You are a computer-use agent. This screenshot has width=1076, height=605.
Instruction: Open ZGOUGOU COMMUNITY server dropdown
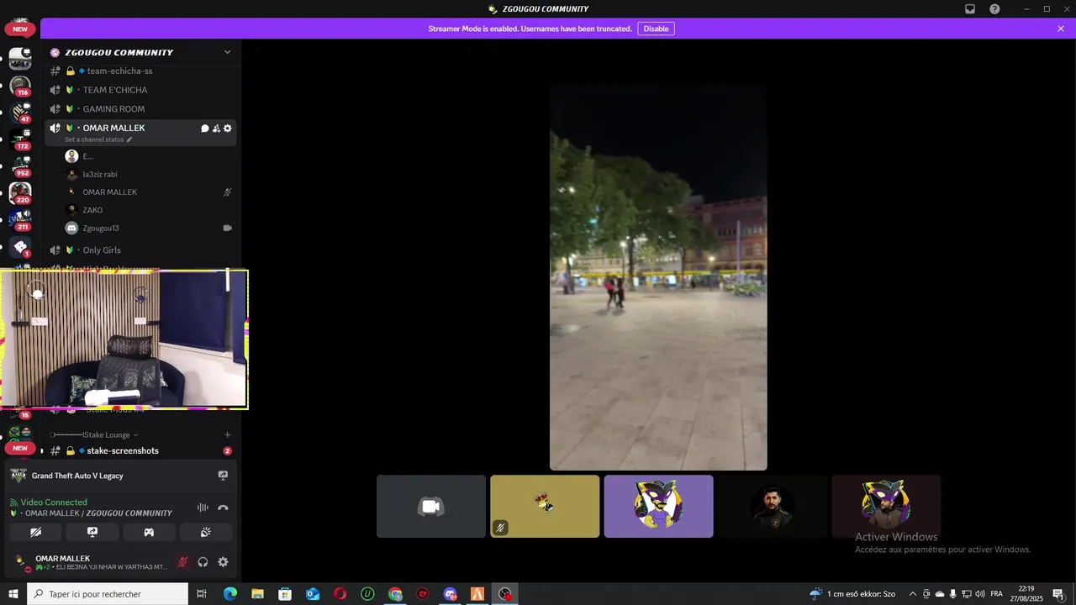point(227,52)
